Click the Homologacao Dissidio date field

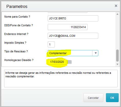point(57,62)
